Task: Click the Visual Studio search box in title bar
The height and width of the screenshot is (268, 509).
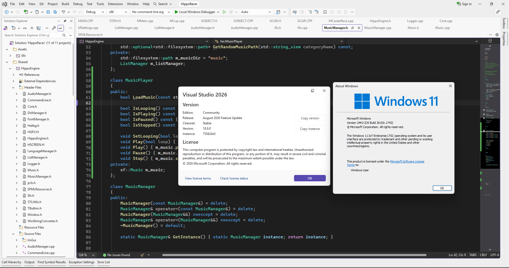Action: click(163, 4)
